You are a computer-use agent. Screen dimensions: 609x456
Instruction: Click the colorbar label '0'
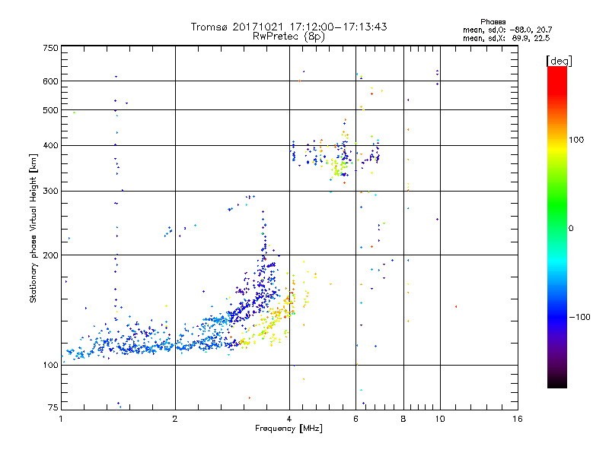571,229
